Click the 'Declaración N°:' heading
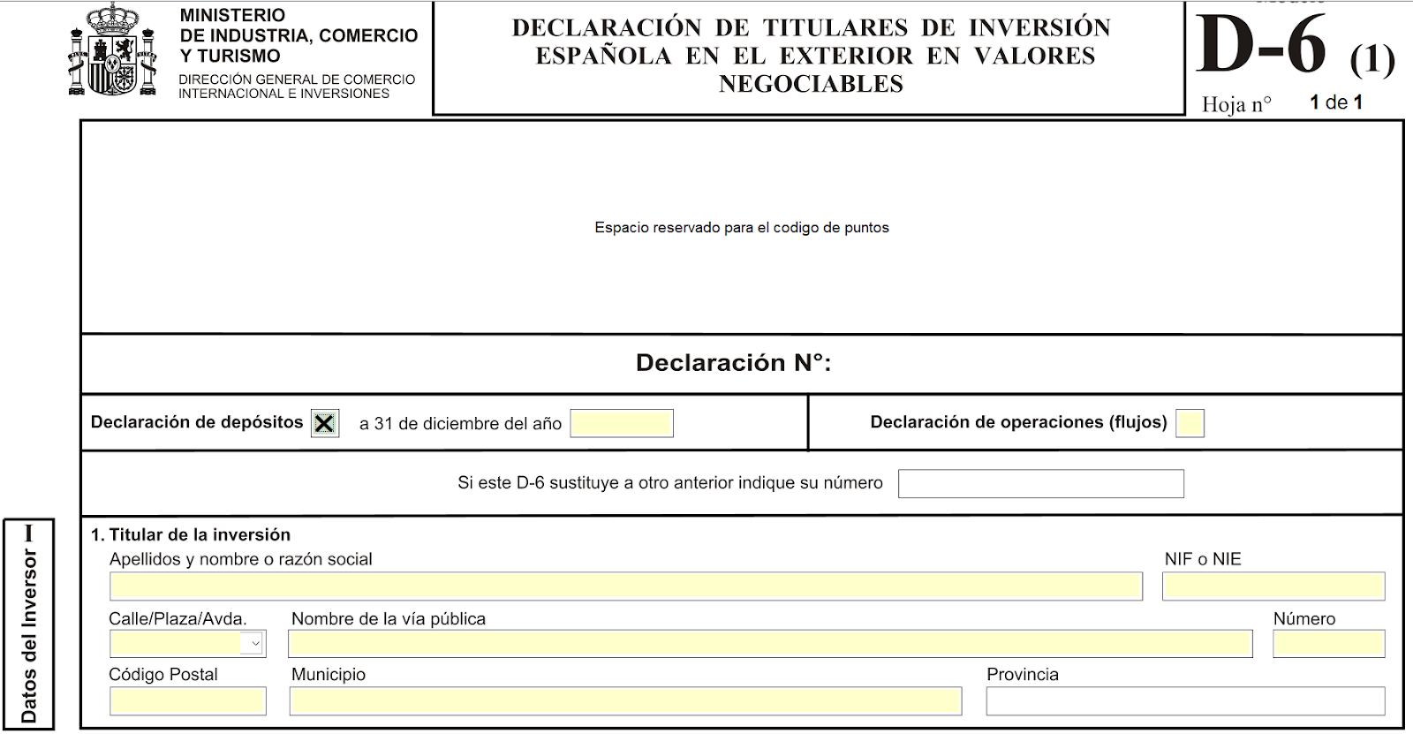The width and height of the screenshot is (1413, 734). coord(733,363)
